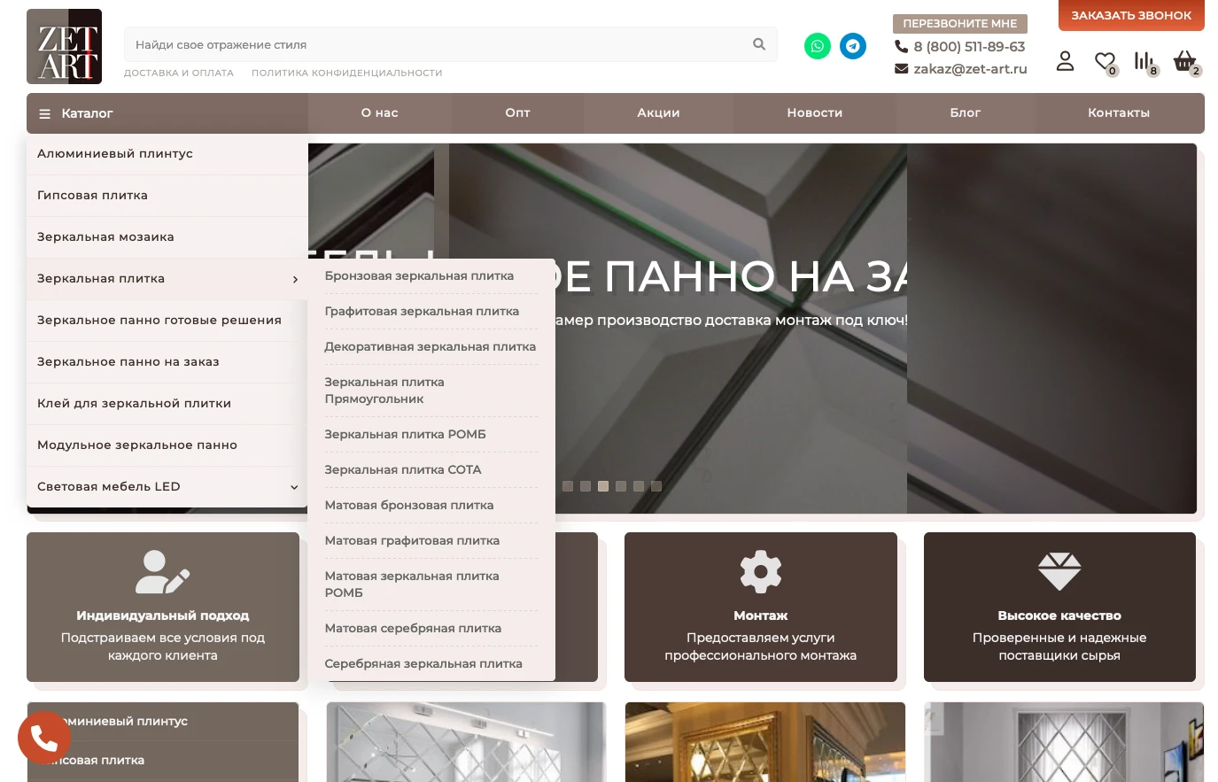The image size is (1218, 782).
Task: Open the shopping cart basket icon
Action: pos(1184,61)
